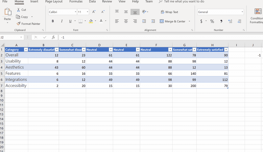Increase decimal places icon
The height and width of the screenshot is (152, 263).
230,21
